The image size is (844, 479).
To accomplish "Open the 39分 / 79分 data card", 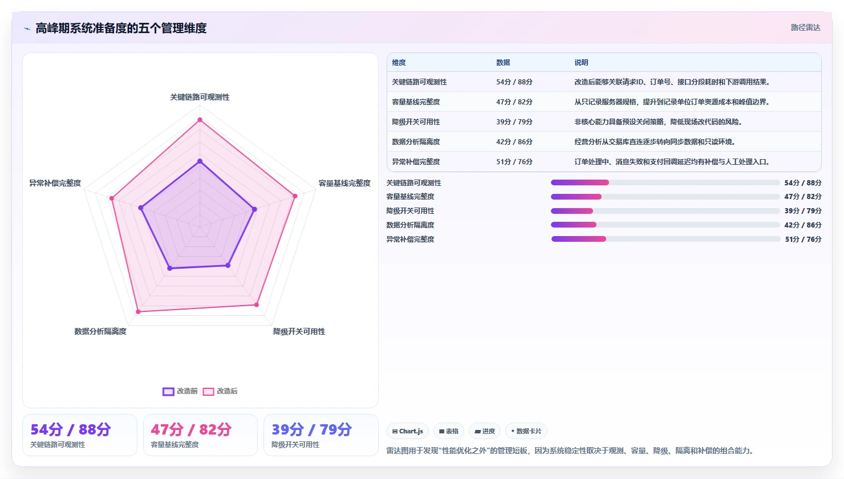I will click(321, 435).
